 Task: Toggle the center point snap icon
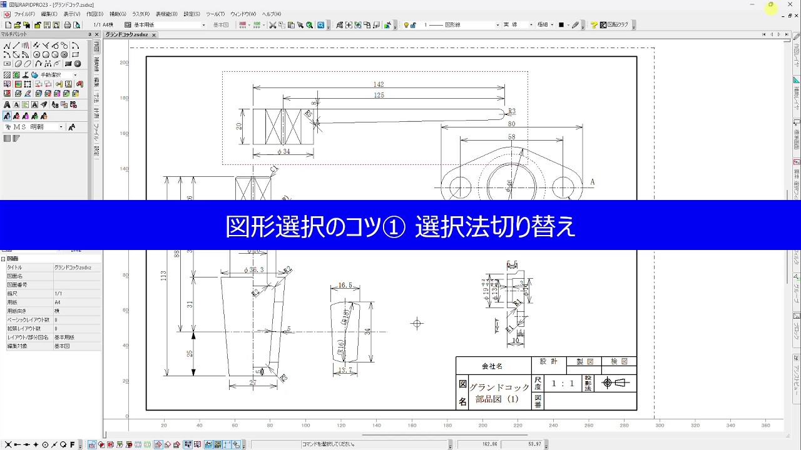pyautogui.click(x=45, y=445)
